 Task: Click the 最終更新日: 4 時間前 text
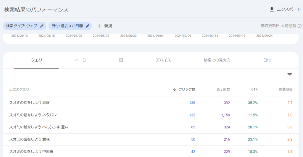coord(278,26)
